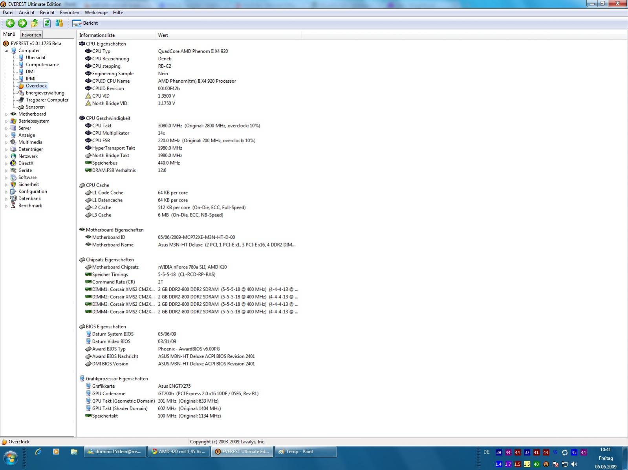Select Übersicht in the Computer tree
This screenshot has height=470, width=628.
coord(35,58)
